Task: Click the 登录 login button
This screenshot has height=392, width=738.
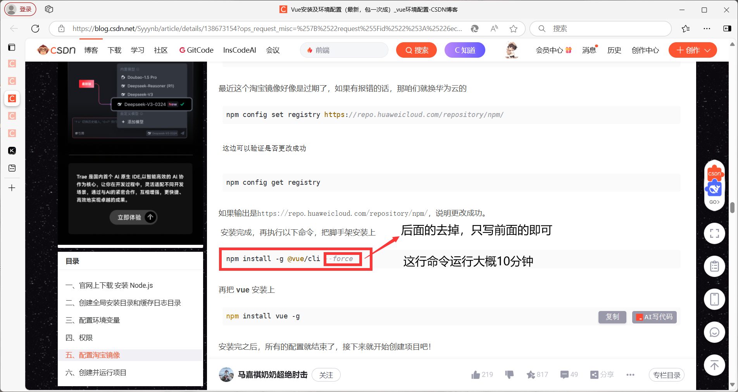Action: click(20, 9)
